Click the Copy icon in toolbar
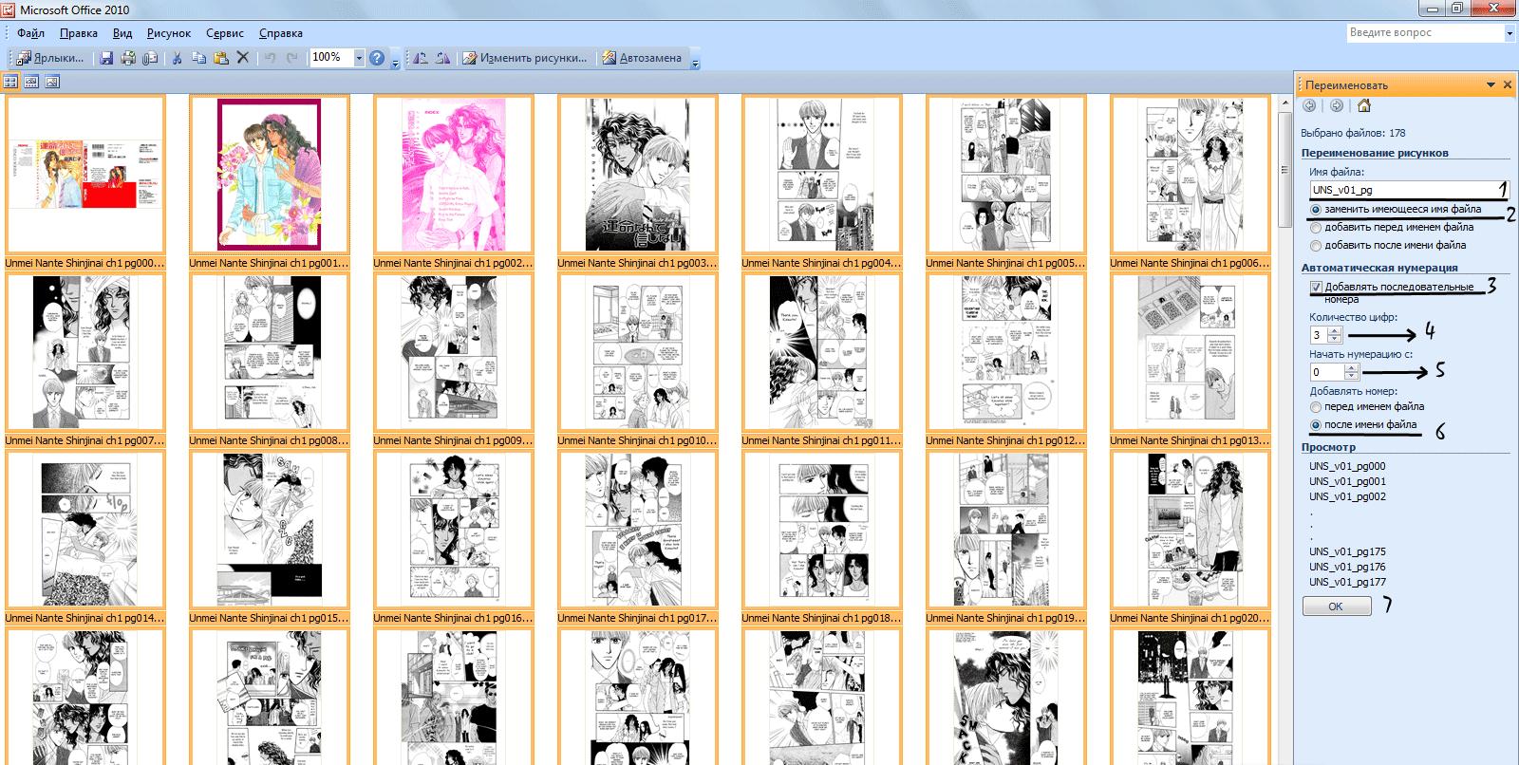This screenshot has height=765, width=1519. (198, 58)
